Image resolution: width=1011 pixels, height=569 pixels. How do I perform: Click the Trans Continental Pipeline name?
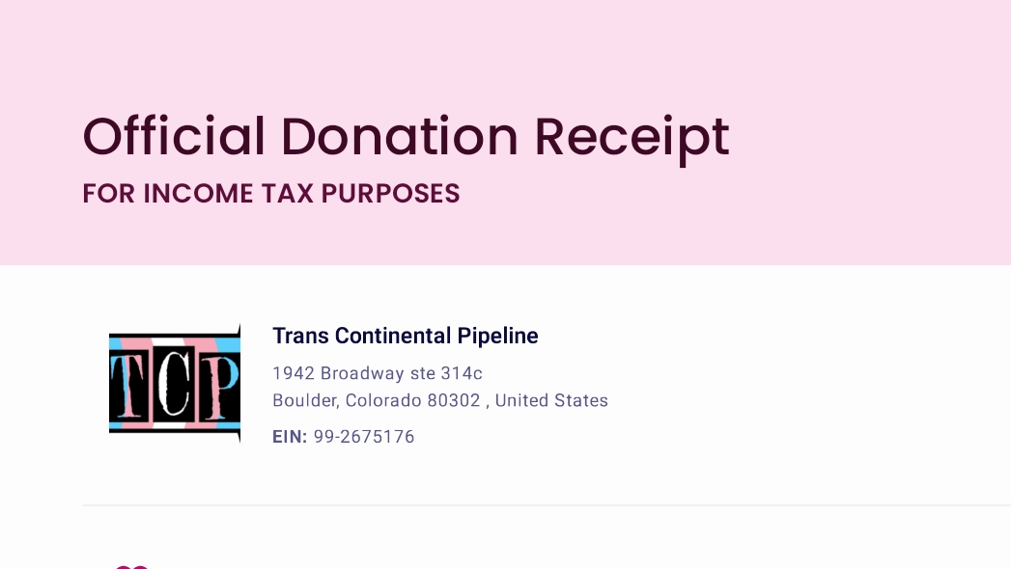tap(405, 336)
